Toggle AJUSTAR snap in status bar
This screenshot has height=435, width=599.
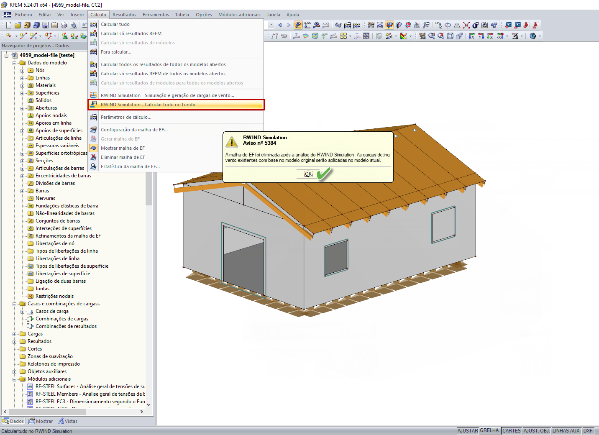(x=468, y=431)
